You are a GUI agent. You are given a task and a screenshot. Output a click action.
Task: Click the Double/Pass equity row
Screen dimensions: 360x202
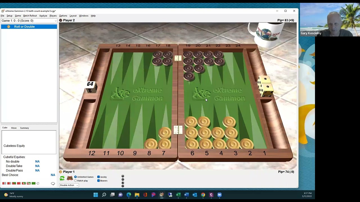[22, 171]
